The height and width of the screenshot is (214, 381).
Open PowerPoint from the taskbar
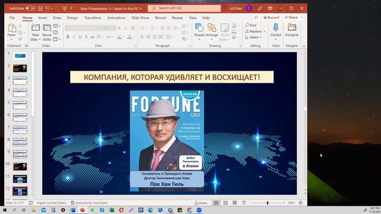pos(82,210)
